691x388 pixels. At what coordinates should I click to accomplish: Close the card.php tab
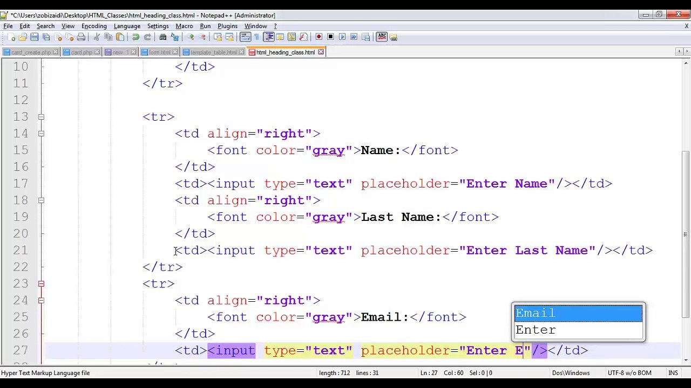97,52
